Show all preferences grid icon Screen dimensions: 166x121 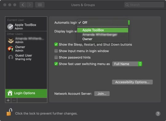tap(40, 5)
